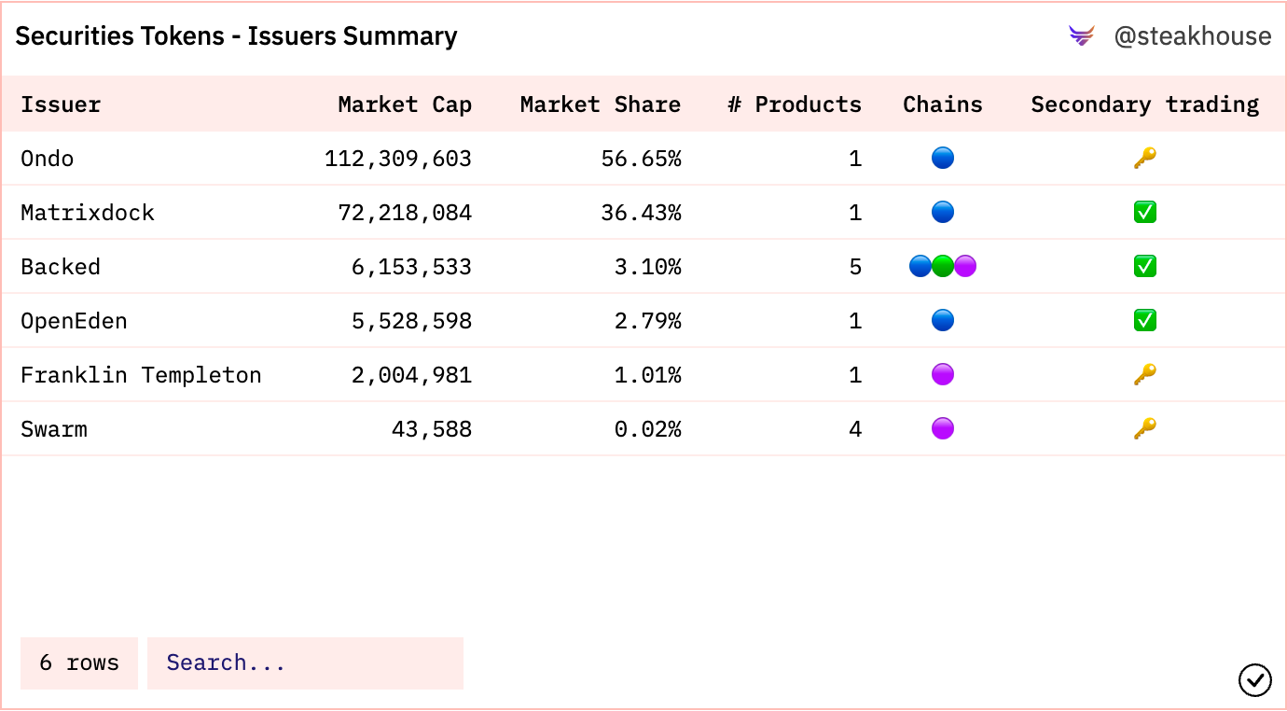1287x711 pixels.
Task: Click the key icon in Swarm row
Action: [x=1145, y=429]
